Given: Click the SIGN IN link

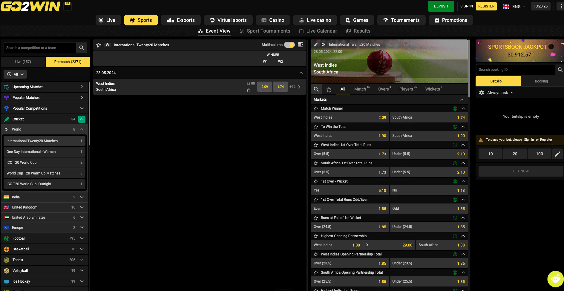Looking at the screenshot, I should pos(467,6).
